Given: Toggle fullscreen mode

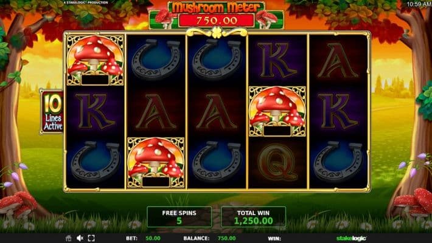Looking at the screenshot, I should coord(91,238).
